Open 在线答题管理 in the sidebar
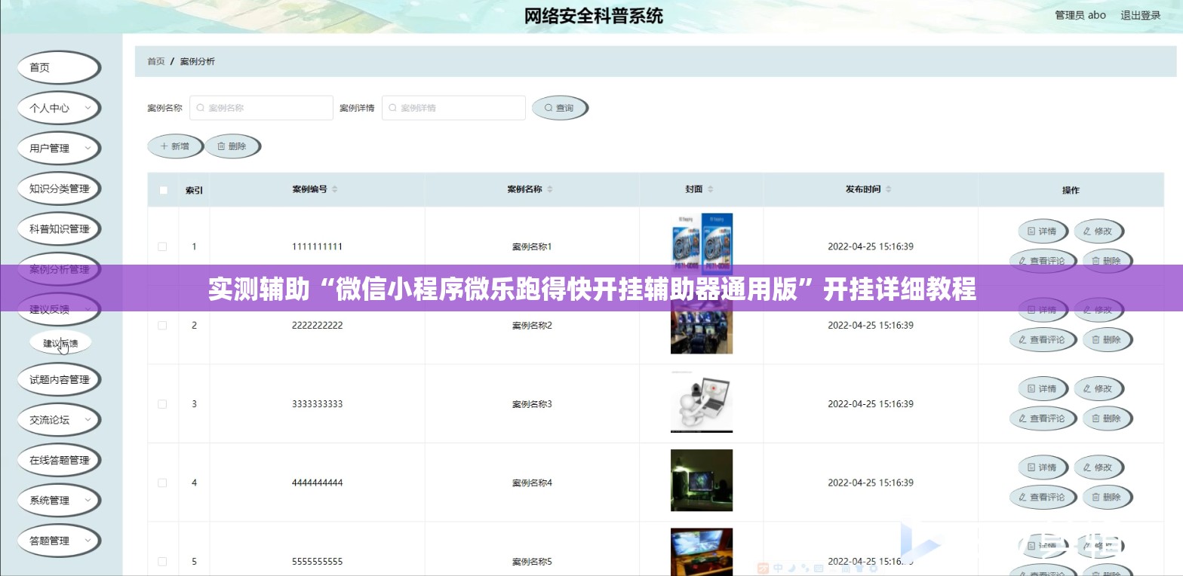The height and width of the screenshot is (576, 1183). click(58, 460)
